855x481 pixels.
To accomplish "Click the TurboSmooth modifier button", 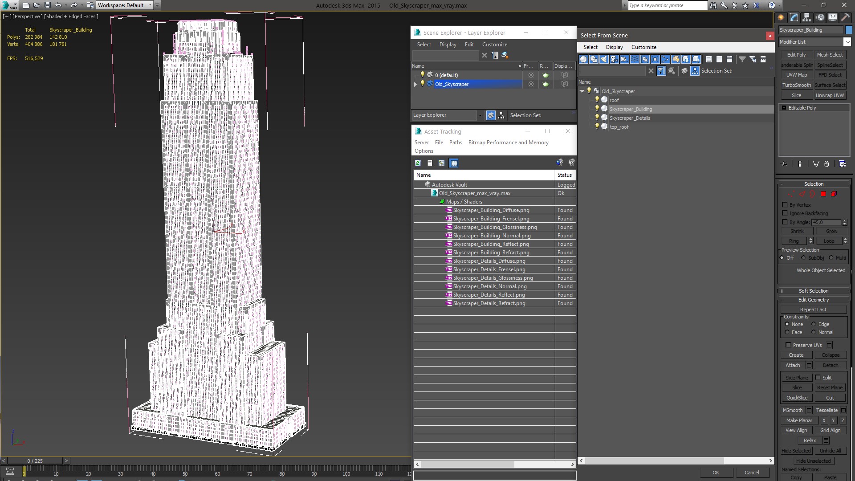I will pyautogui.click(x=796, y=85).
